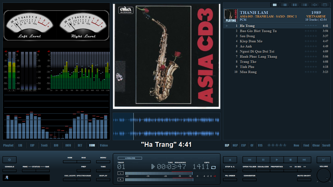Set the star rating beside the VIS tab
The width and height of the screenshot is (333, 187).
click(x=277, y=145)
